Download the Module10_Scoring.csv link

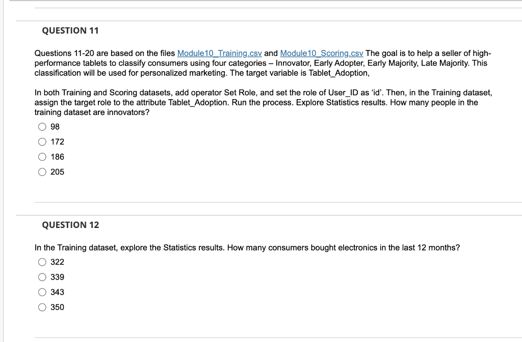(322, 53)
